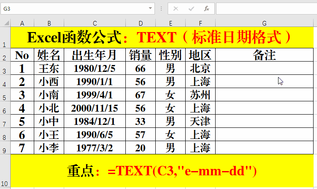The image size is (317, 189).
Task: Select column C header
Action: point(95,23)
